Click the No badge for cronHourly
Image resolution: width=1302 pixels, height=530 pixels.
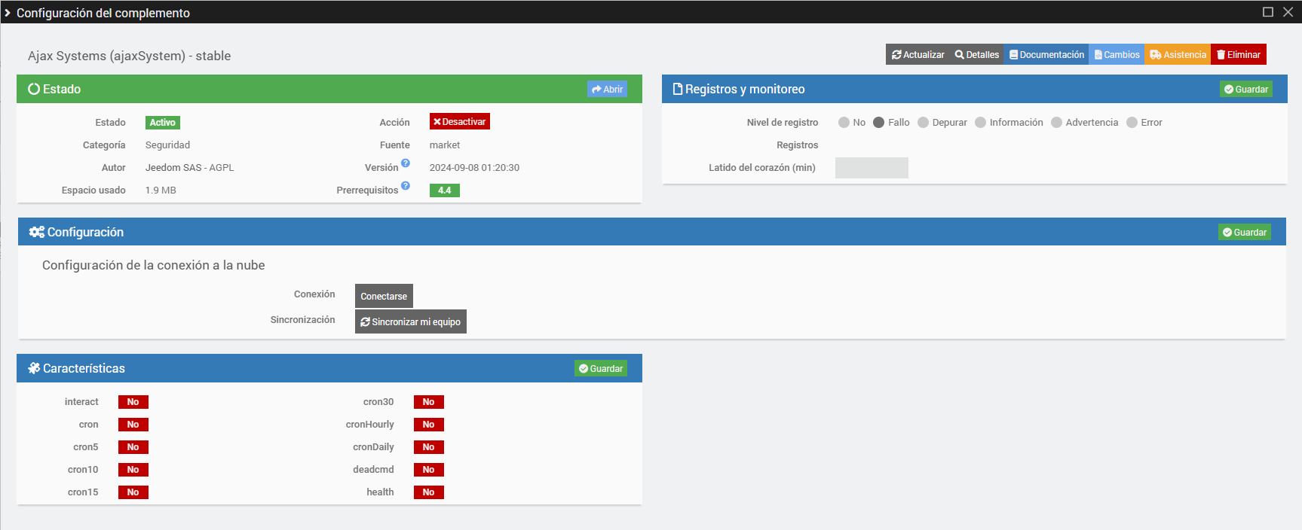click(x=429, y=425)
